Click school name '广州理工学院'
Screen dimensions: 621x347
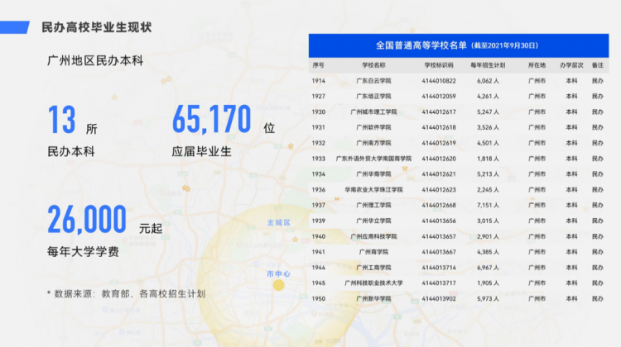(x=373, y=205)
